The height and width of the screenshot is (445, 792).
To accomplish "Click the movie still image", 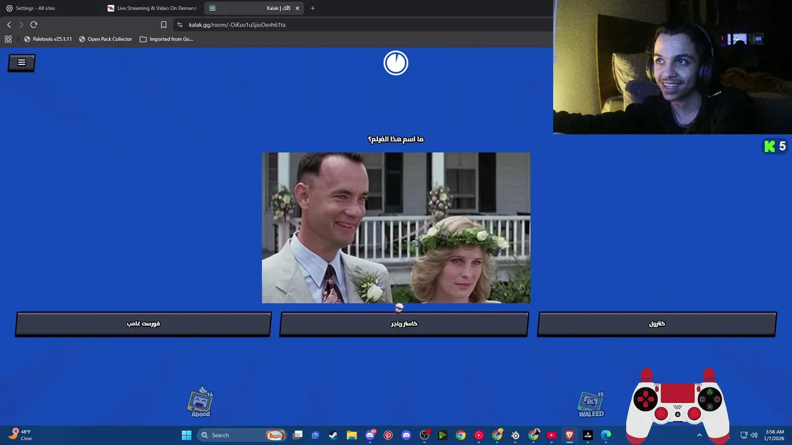I will 396,227.
